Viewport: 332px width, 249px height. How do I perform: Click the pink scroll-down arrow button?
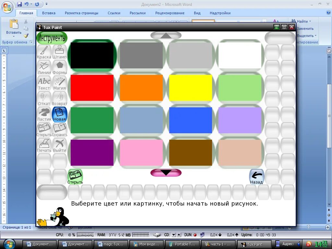(166, 173)
